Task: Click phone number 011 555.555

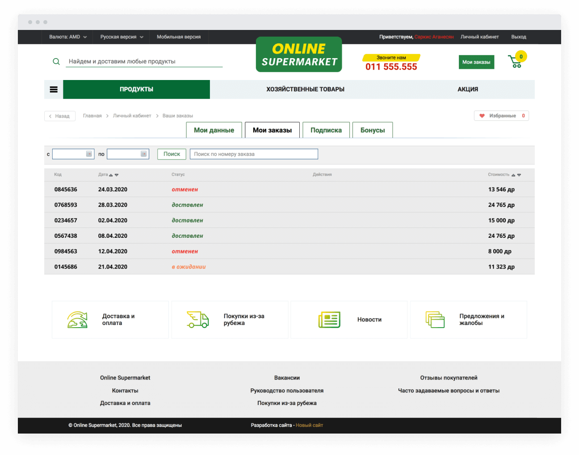Action: pos(391,67)
